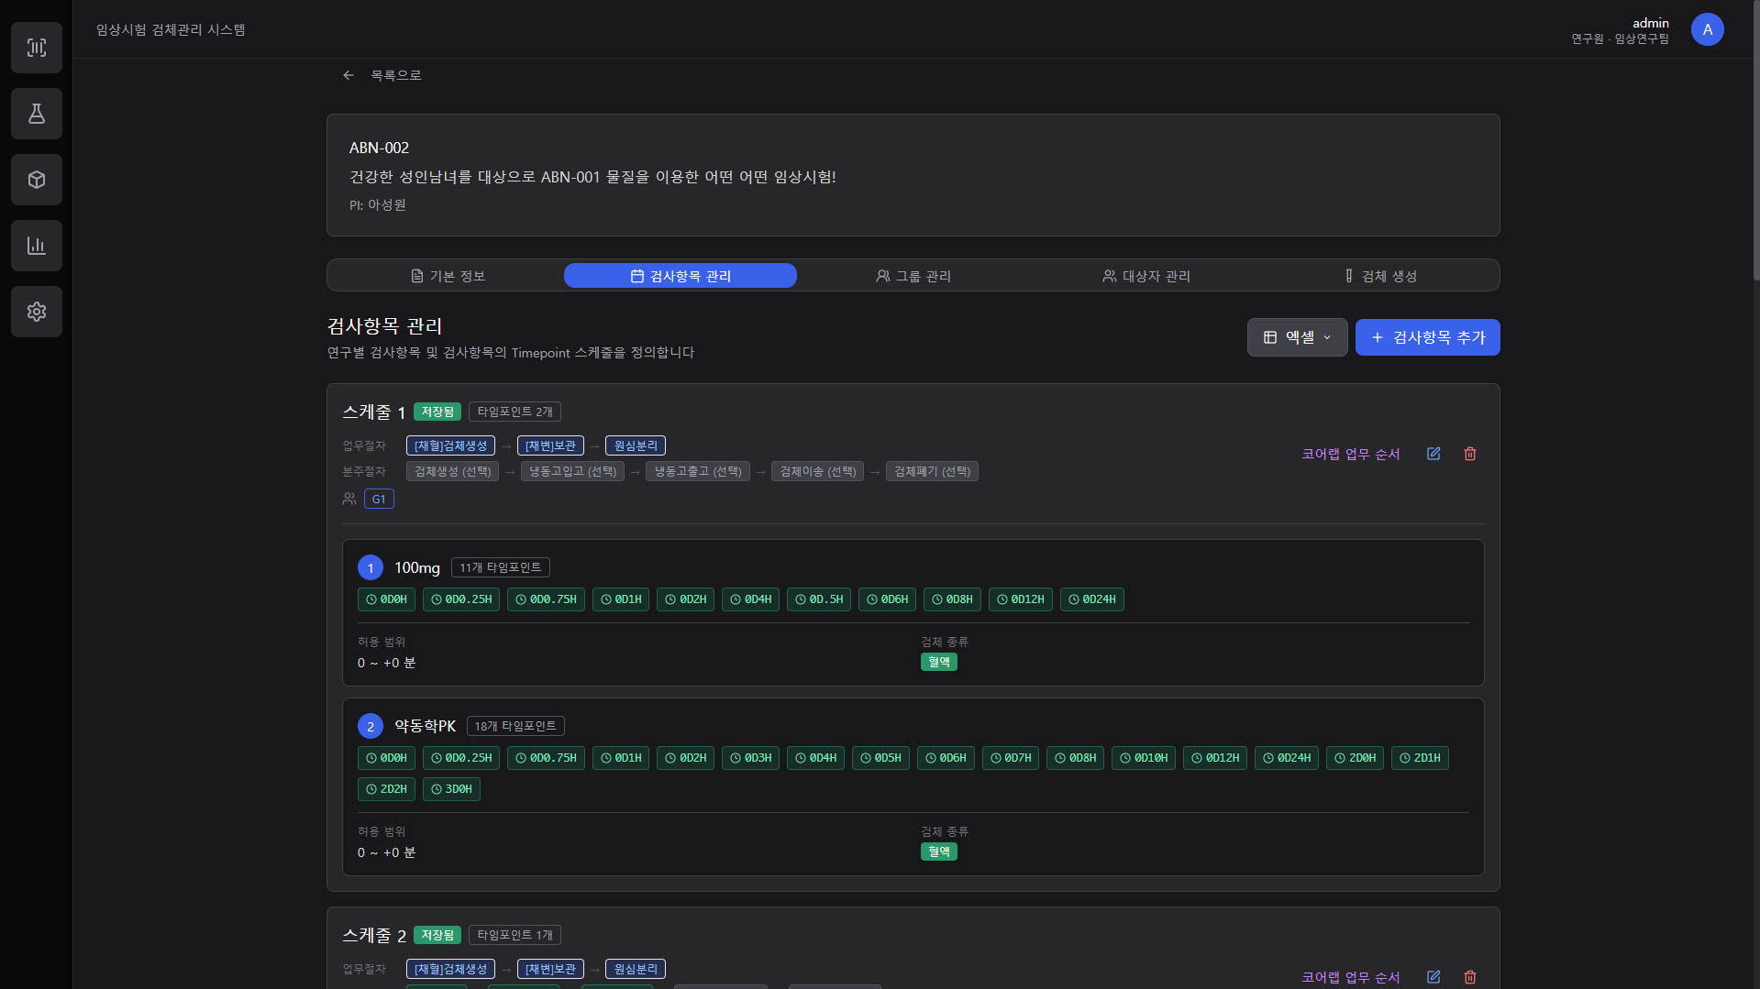The height and width of the screenshot is (989, 1760).
Task: Click the admin user avatar
Action: click(x=1707, y=29)
